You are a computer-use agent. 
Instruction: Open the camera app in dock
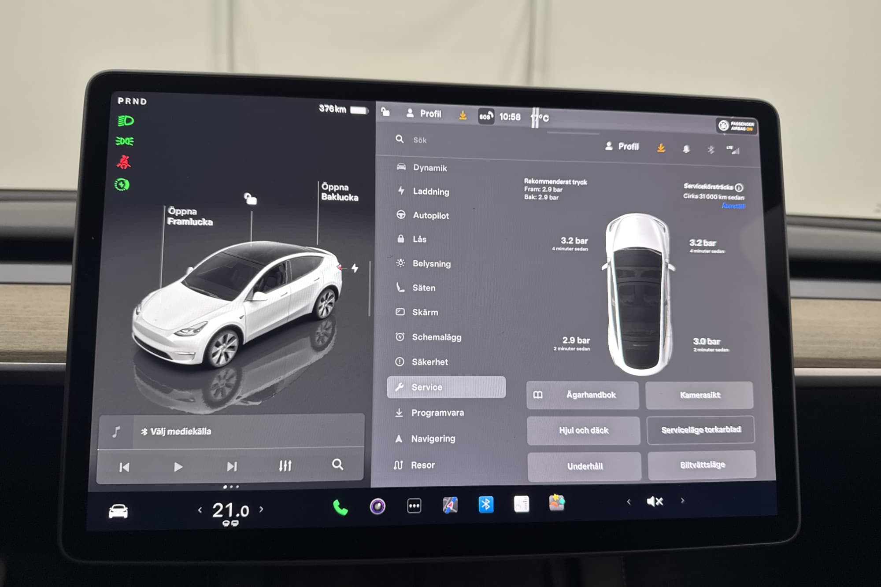378,506
